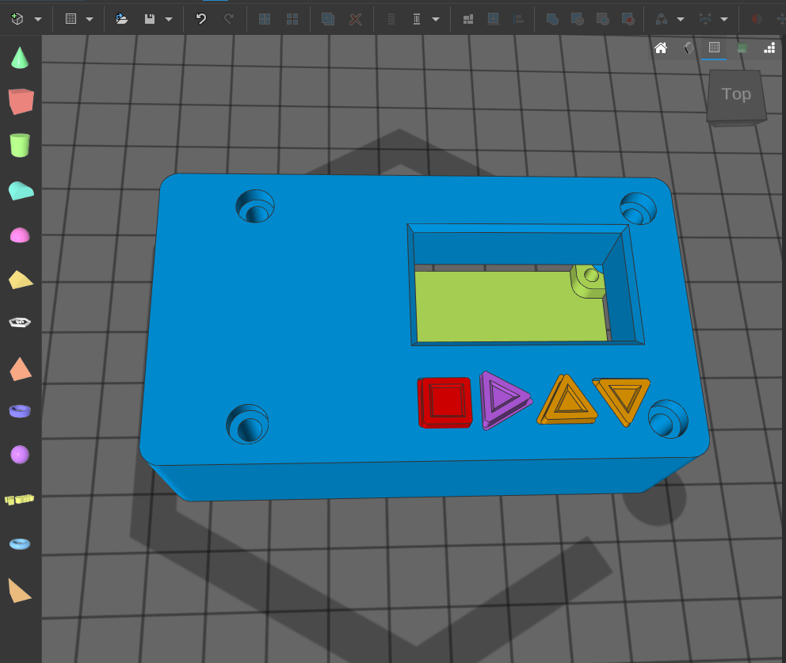Reset view with the home icon

point(661,48)
